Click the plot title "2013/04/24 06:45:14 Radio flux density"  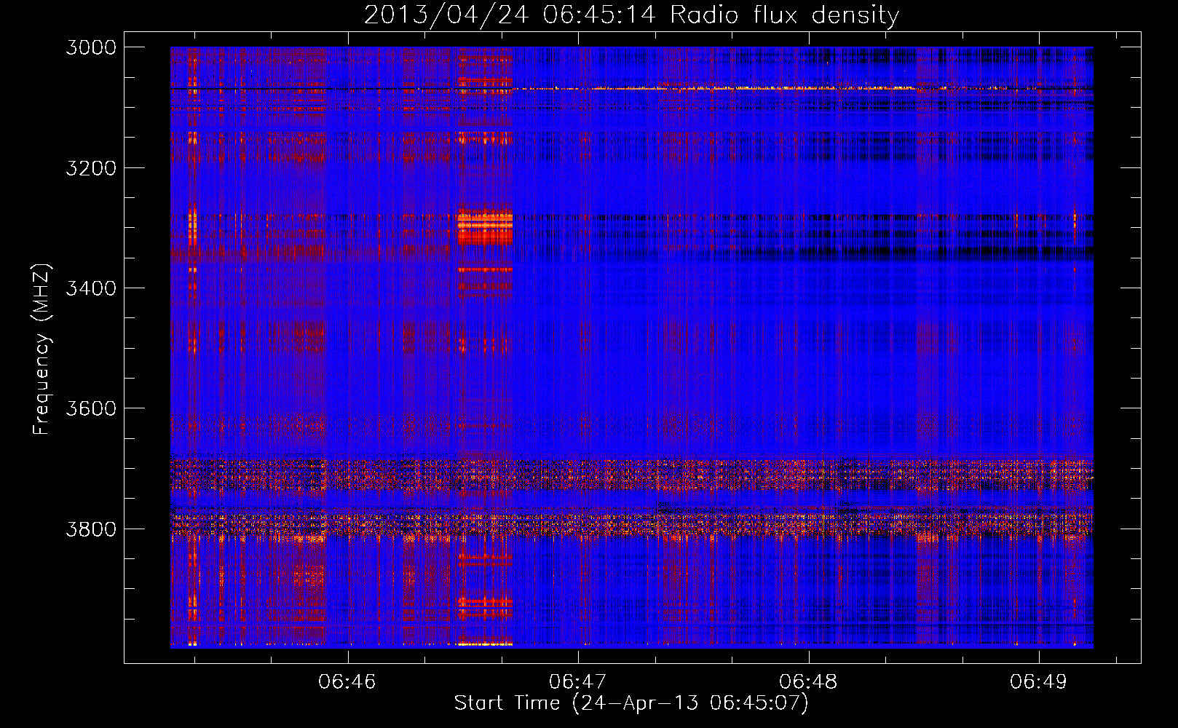631,15
